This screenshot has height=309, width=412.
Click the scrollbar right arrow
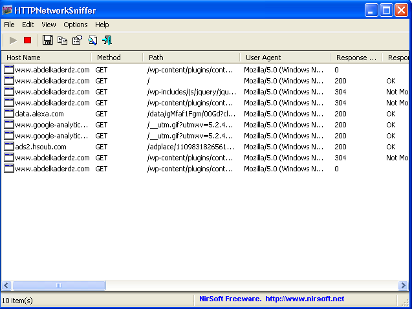[x=403, y=285]
